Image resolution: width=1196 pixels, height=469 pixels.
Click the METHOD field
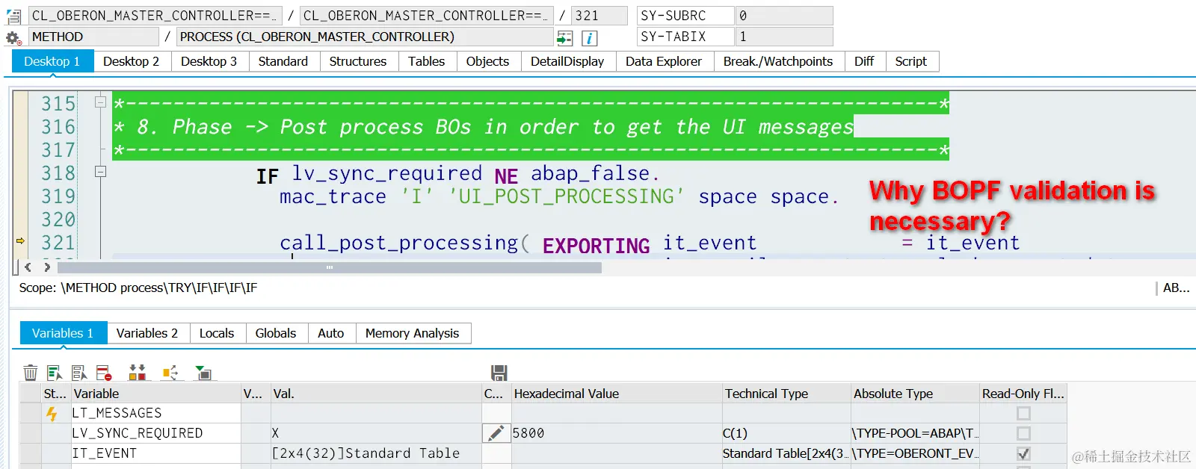click(x=93, y=37)
